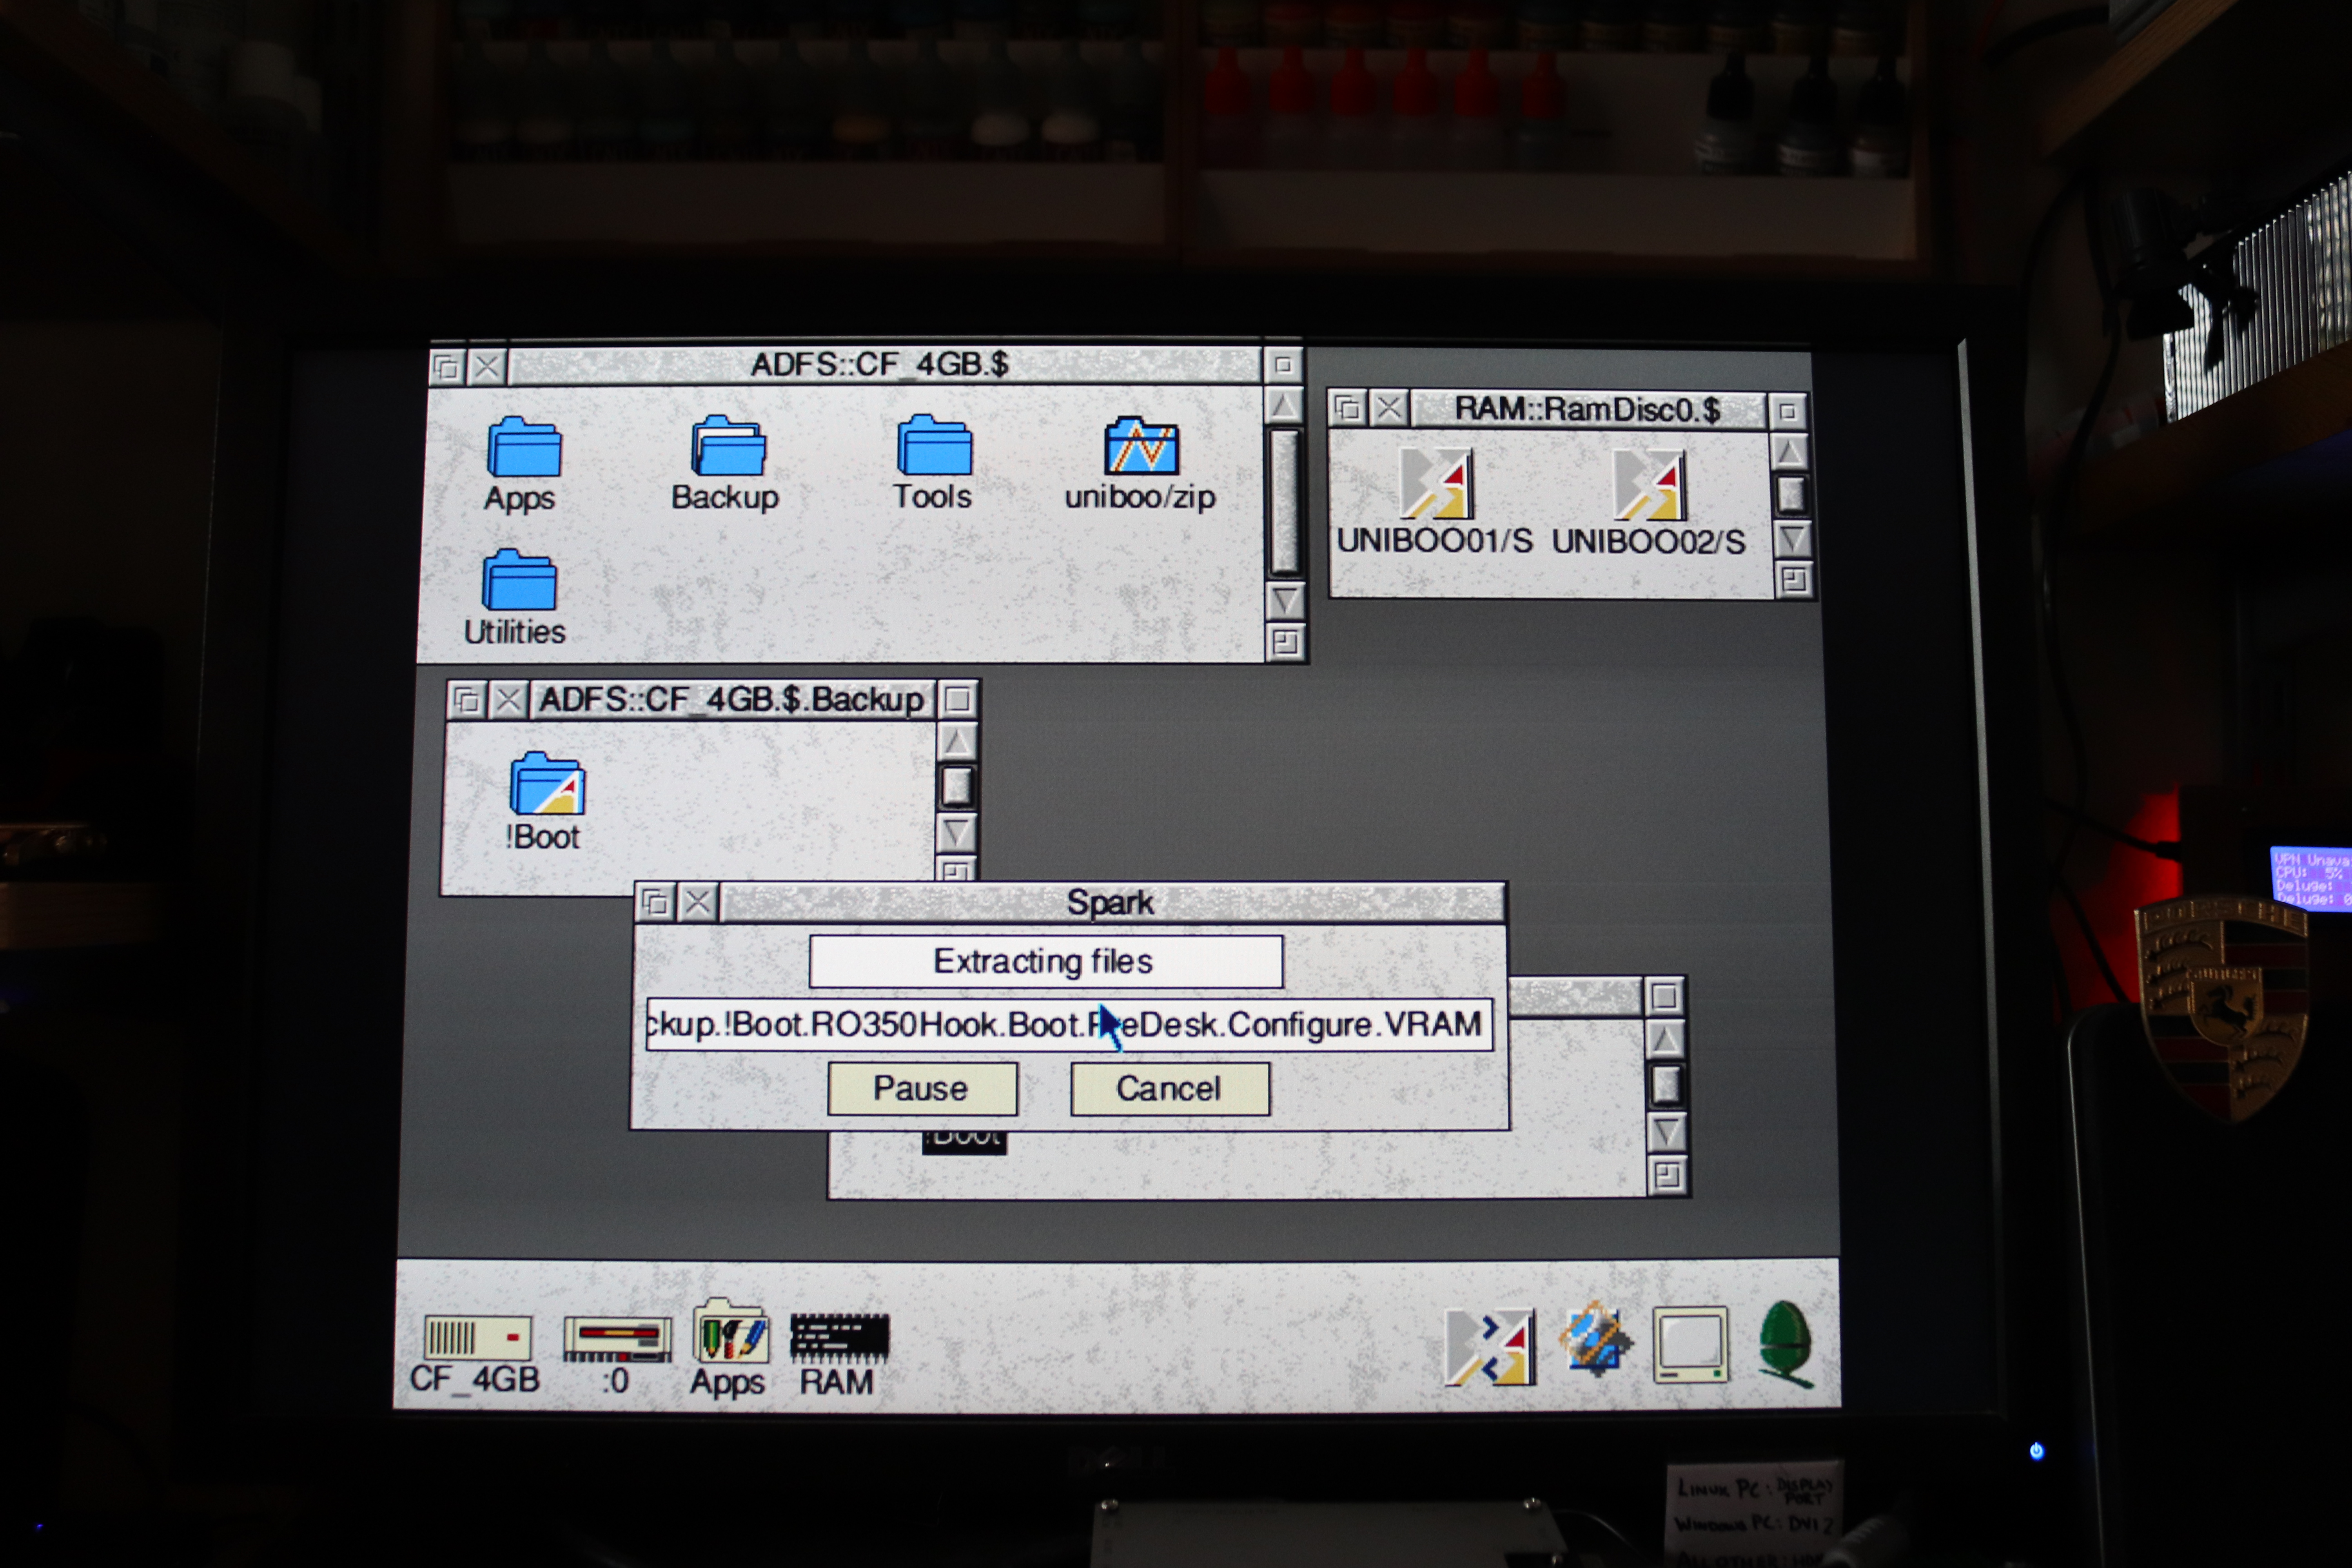Viewport: 2352px width, 1568px height.
Task: Click the adjust-size icon of the window behind the Spark dialog
Action: click(x=1667, y=1176)
